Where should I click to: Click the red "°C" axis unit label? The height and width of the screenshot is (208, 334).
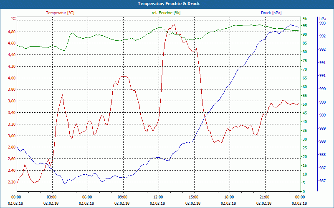[x=13, y=19]
